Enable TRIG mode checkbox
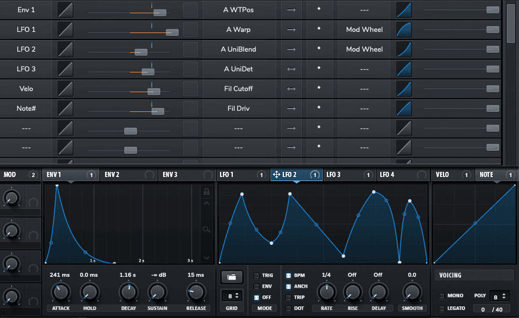Image resolution: width=519 pixels, height=318 pixels. (x=257, y=275)
